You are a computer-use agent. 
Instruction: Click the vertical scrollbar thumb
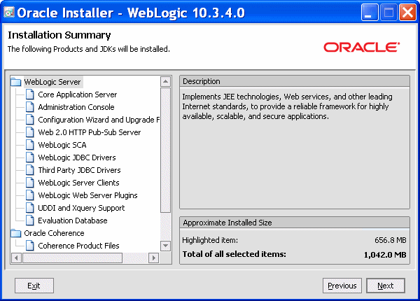tap(165, 150)
